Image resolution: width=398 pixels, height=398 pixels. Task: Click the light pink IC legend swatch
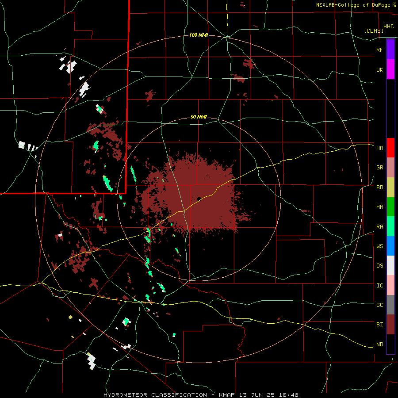click(390, 285)
